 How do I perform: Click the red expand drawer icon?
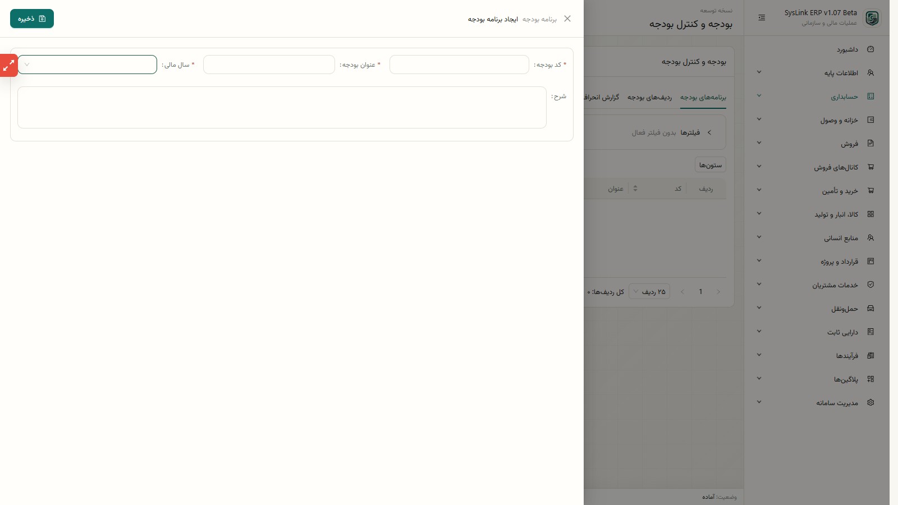8,66
